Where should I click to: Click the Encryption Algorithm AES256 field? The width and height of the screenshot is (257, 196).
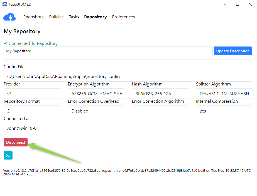click(x=96, y=94)
